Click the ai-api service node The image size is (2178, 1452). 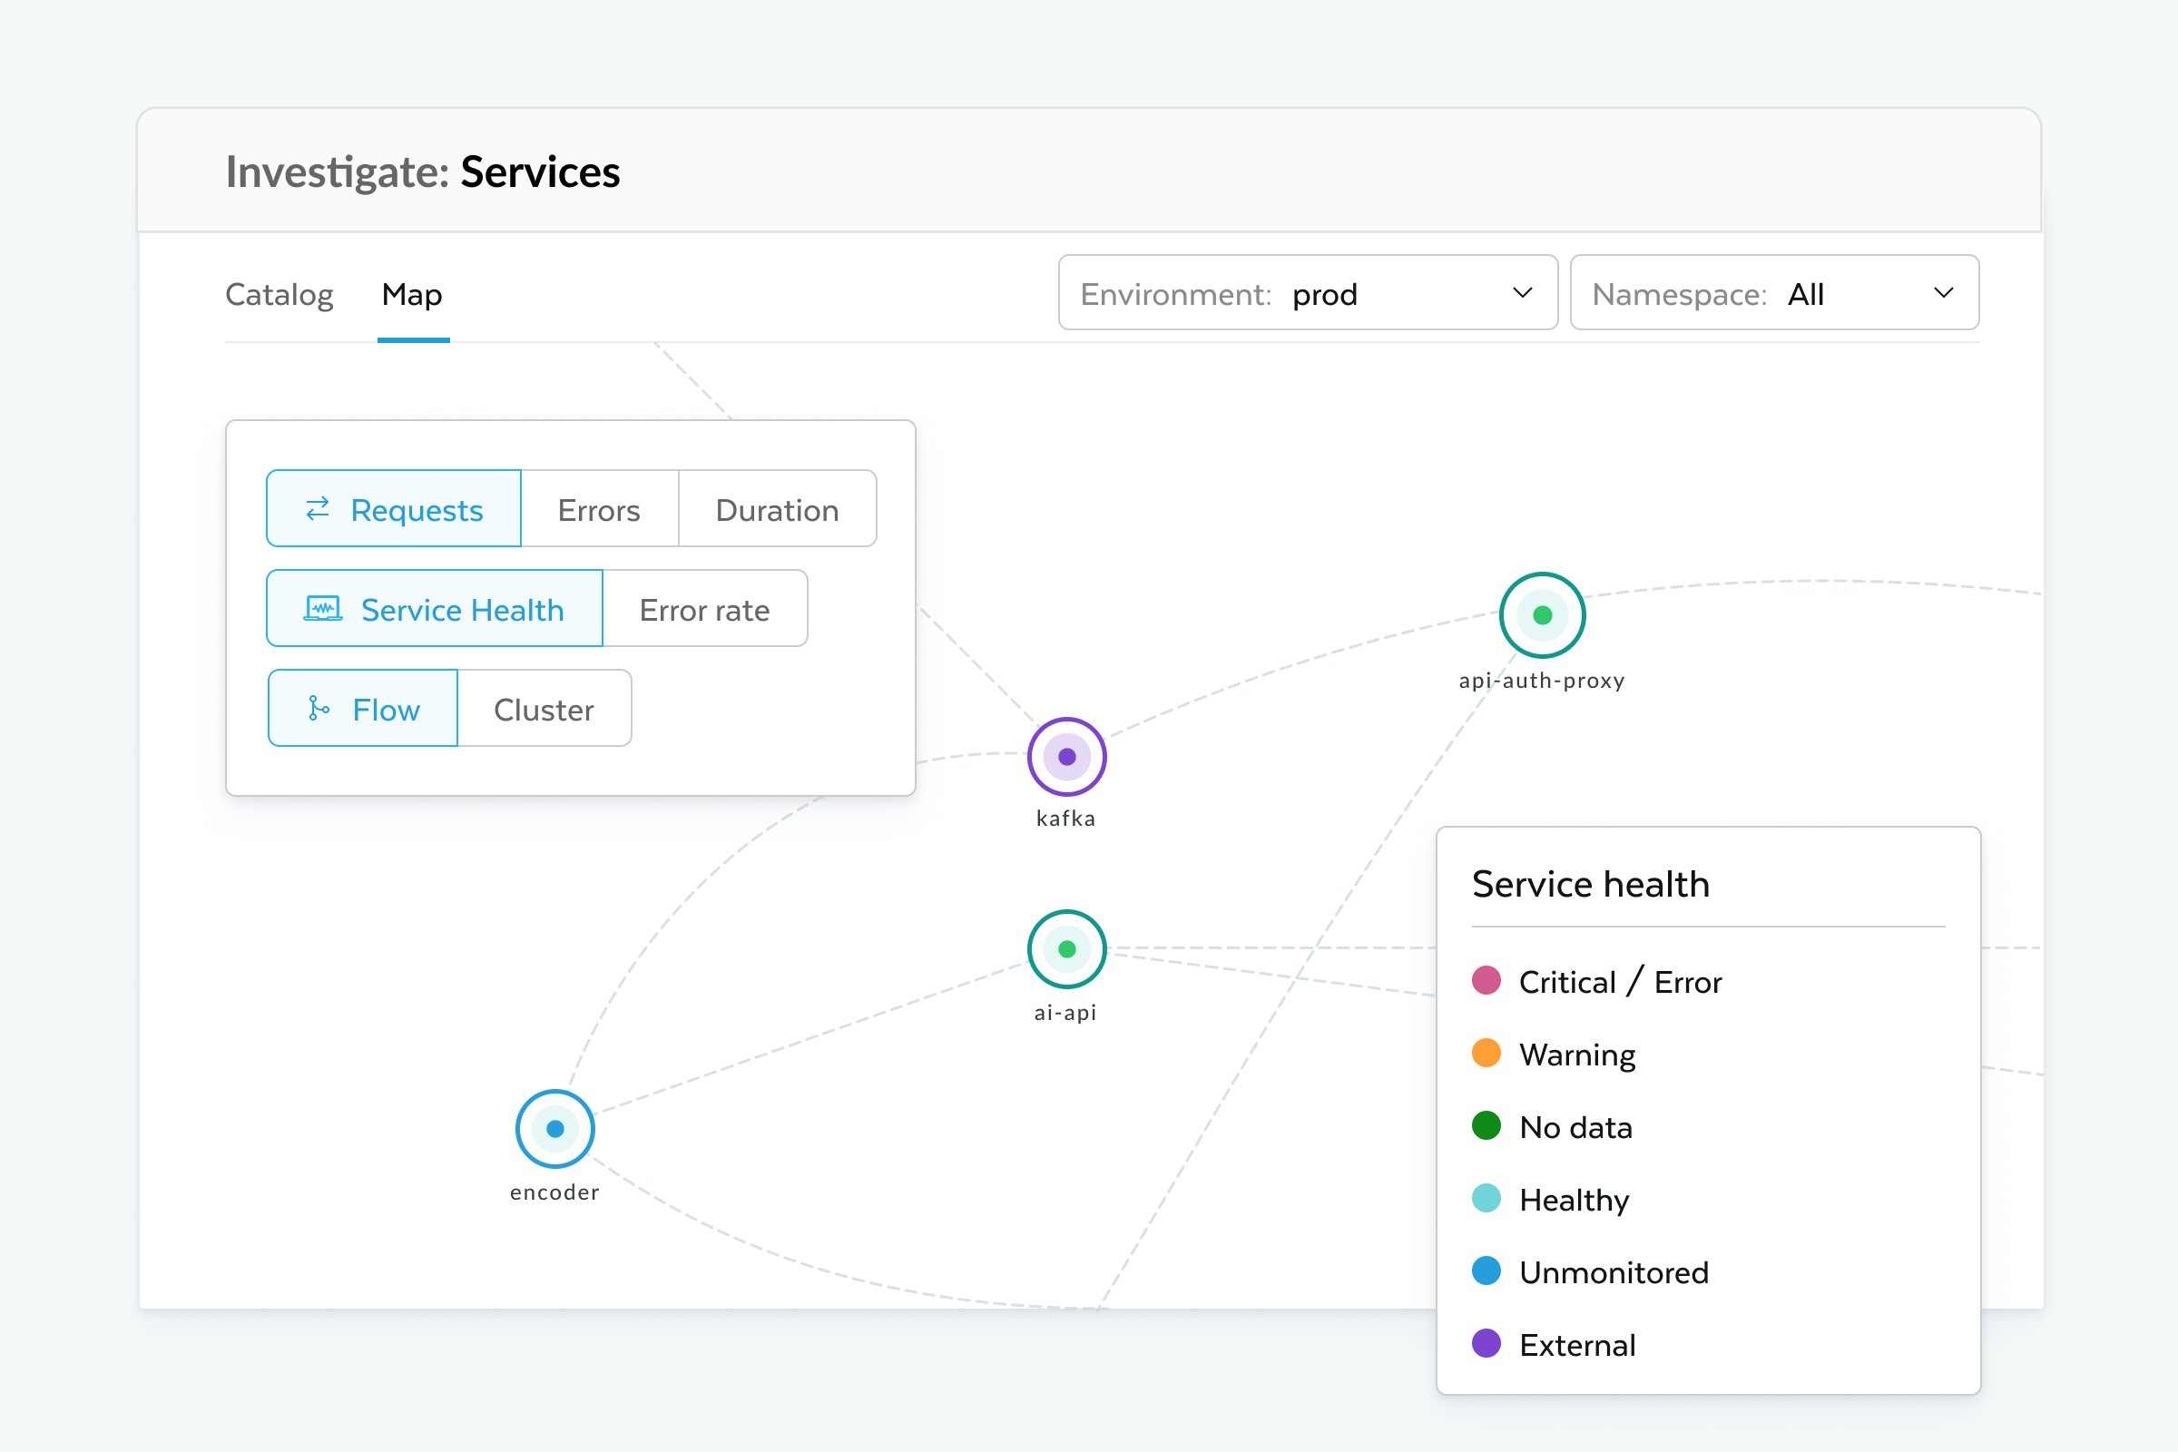pyautogui.click(x=1067, y=949)
